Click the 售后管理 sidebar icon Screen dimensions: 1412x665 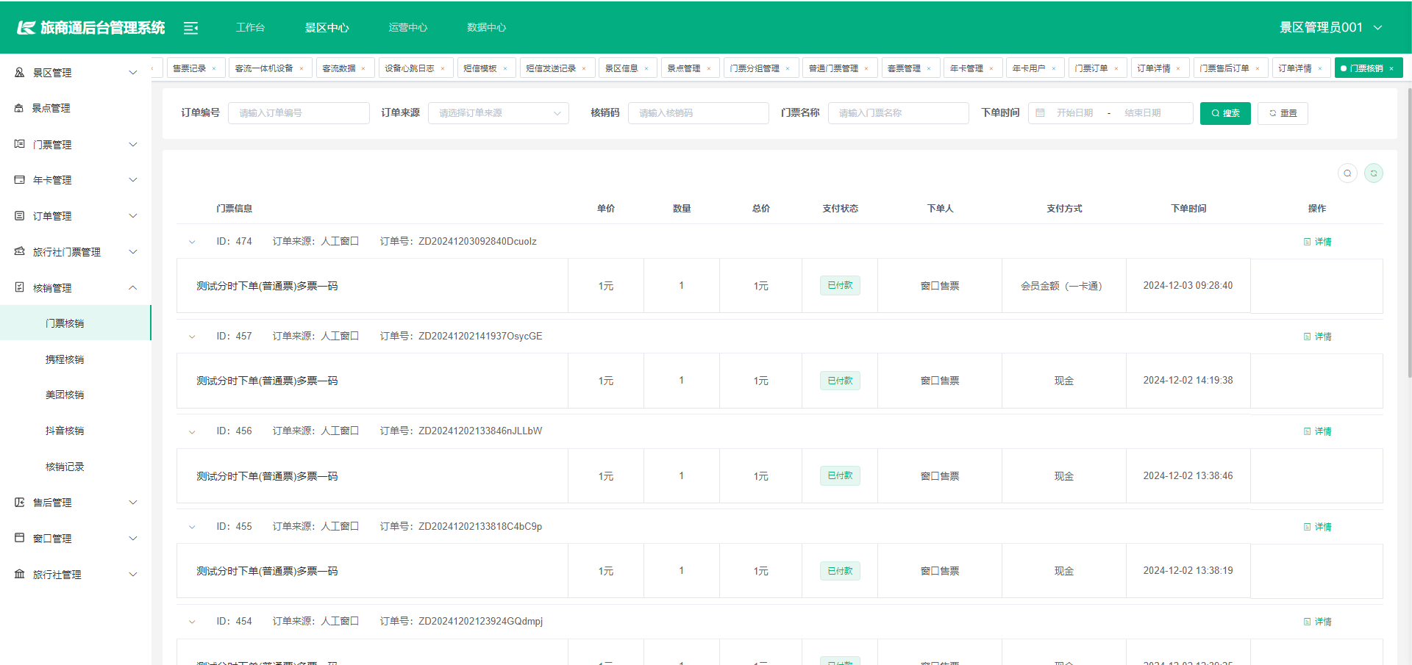pyautogui.click(x=20, y=503)
